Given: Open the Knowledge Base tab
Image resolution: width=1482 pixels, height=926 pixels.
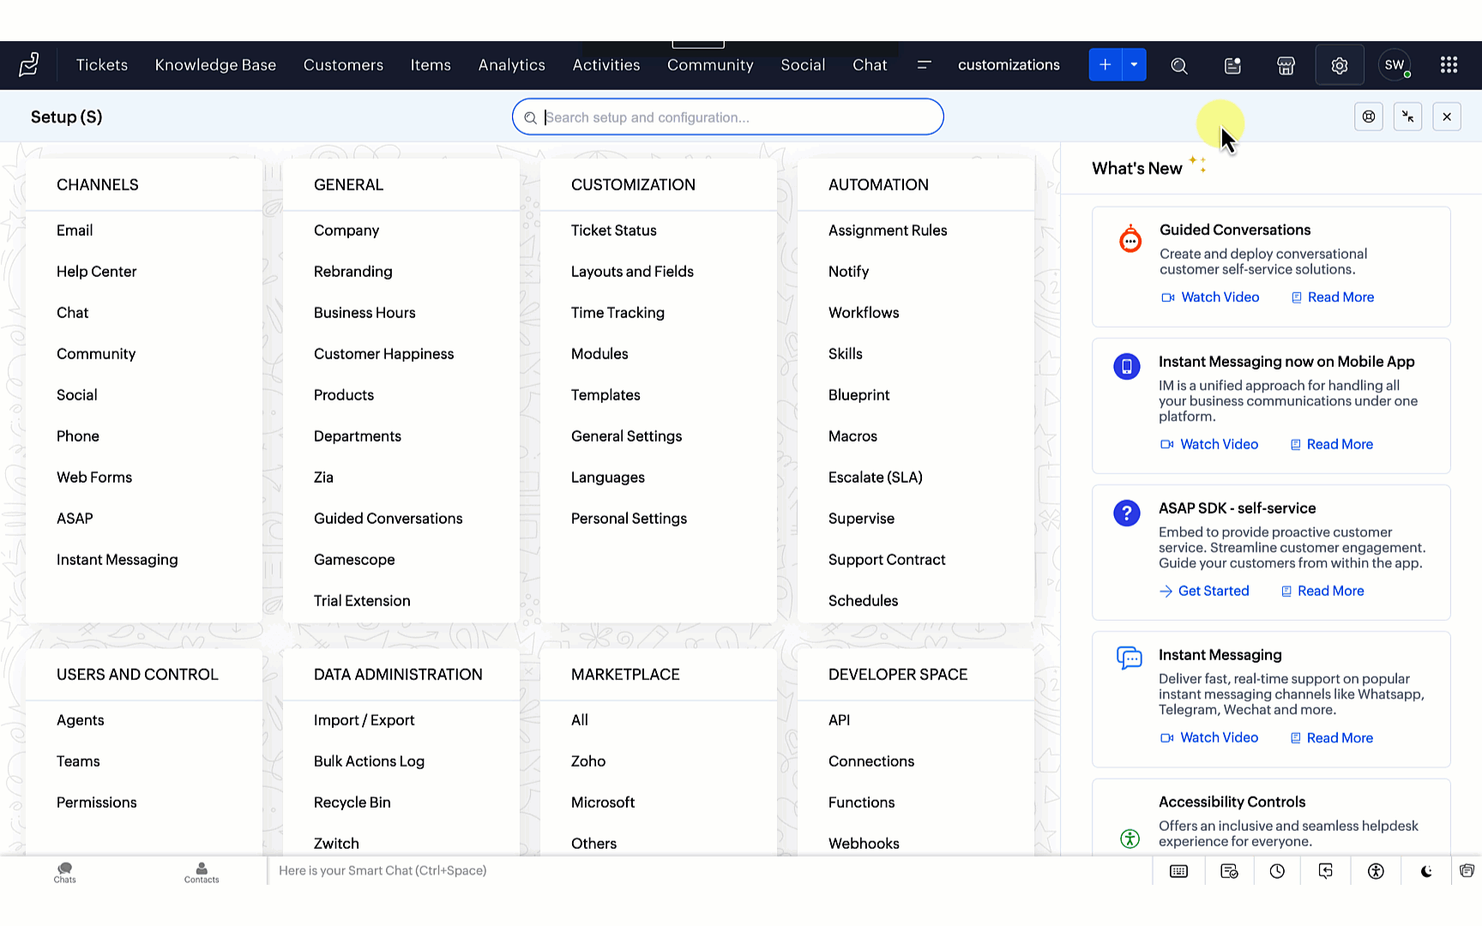Looking at the screenshot, I should (x=215, y=65).
